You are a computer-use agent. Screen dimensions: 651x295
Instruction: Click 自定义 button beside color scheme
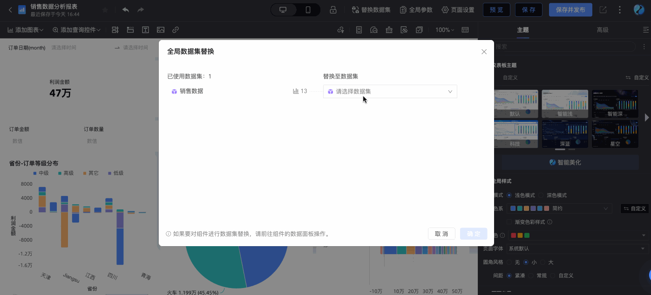click(x=635, y=208)
